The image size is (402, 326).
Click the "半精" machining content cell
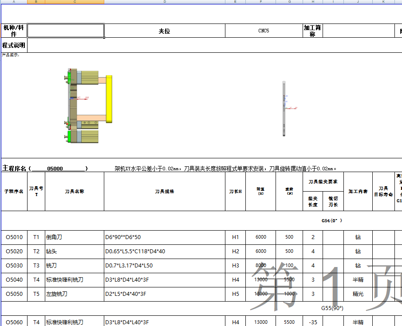[x=358, y=280]
